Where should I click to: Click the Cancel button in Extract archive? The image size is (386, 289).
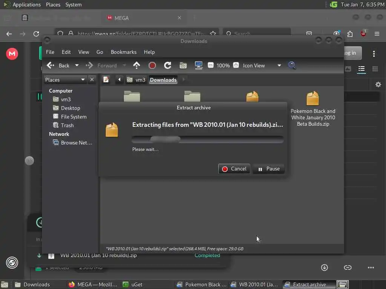tap(234, 169)
